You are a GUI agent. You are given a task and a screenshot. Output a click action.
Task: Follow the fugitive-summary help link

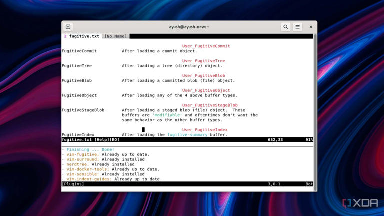tap(187, 134)
